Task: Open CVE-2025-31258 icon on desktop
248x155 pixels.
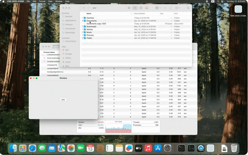Action: tap(238, 11)
